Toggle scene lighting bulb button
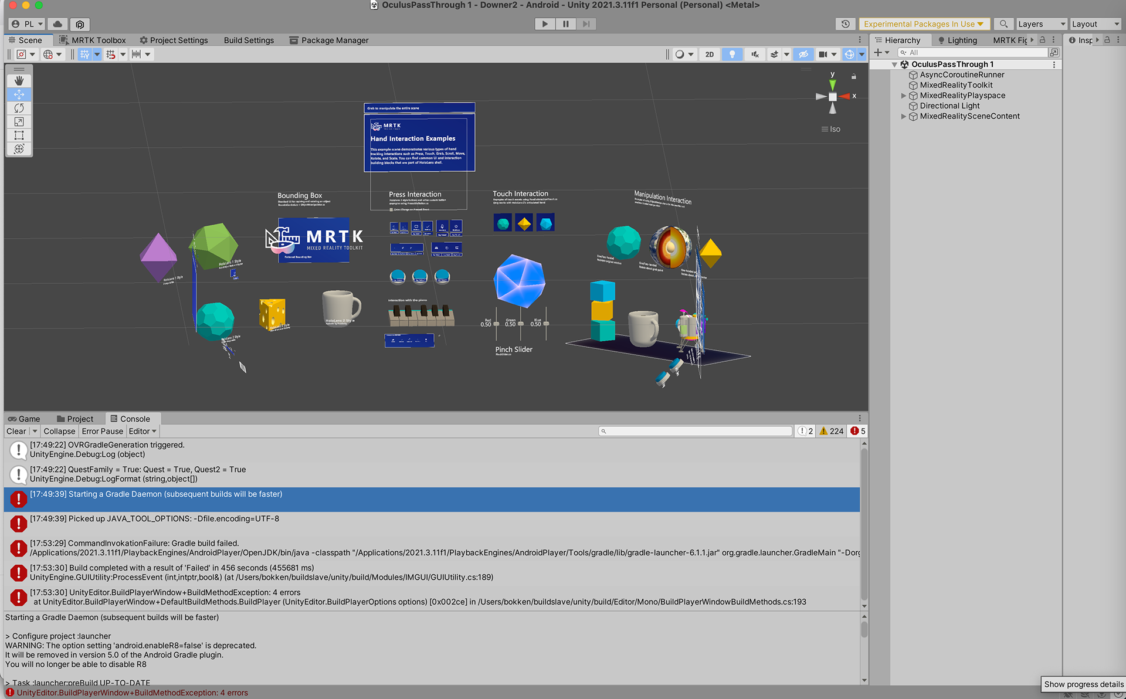This screenshot has width=1126, height=699. click(732, 55)
